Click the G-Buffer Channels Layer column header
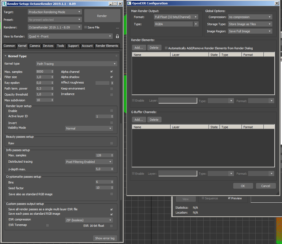 pyautogui.click(x=190, y=127)
